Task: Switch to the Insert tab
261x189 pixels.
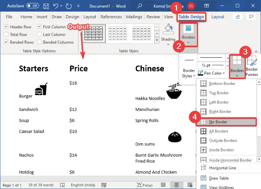Action: 42,17
